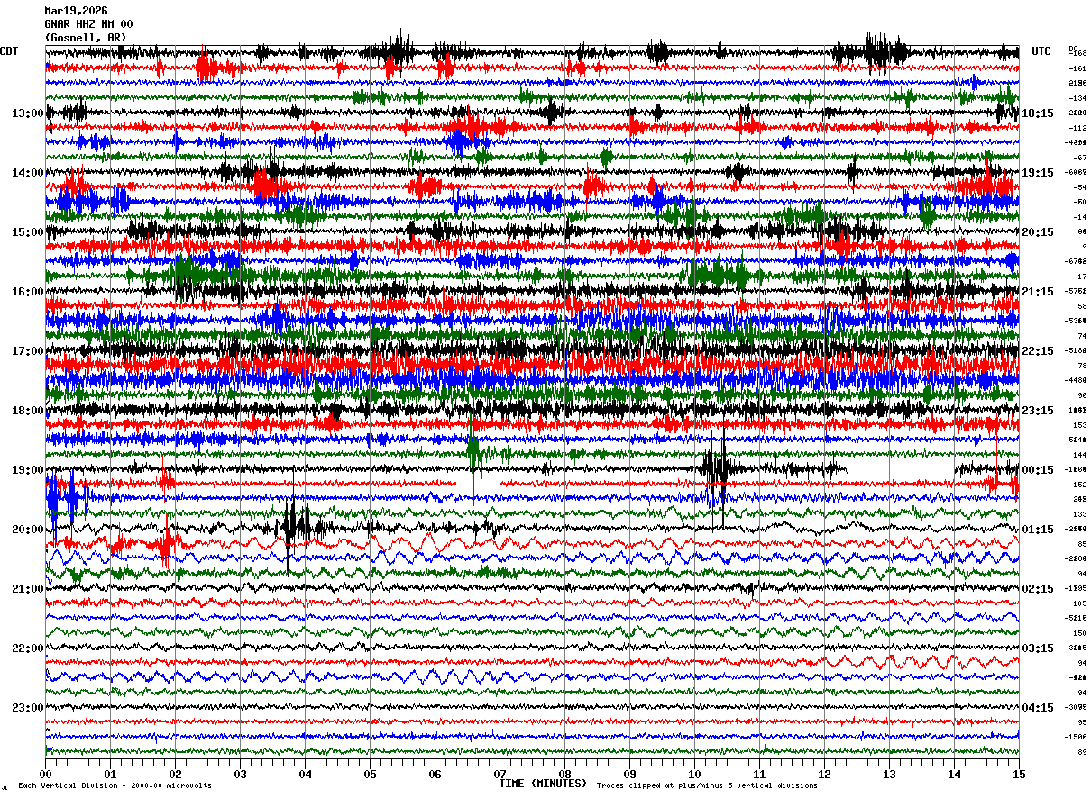
Task: Click the 22:15 UTC time label
Action: point(1038,351)
